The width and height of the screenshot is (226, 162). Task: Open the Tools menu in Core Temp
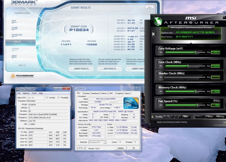click(x=34, y=93)
